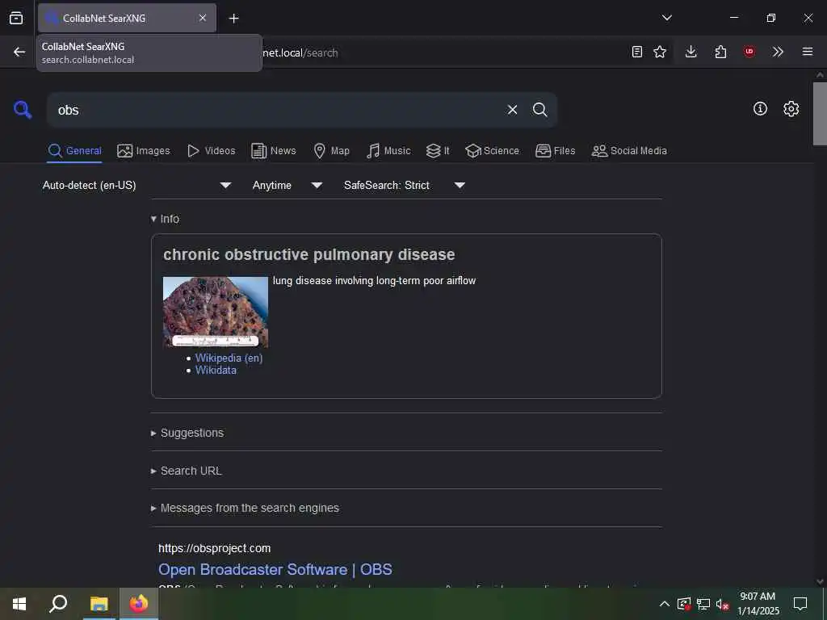Switch to the Science category
Screen dimensions: 827x620
pos(492,151)
